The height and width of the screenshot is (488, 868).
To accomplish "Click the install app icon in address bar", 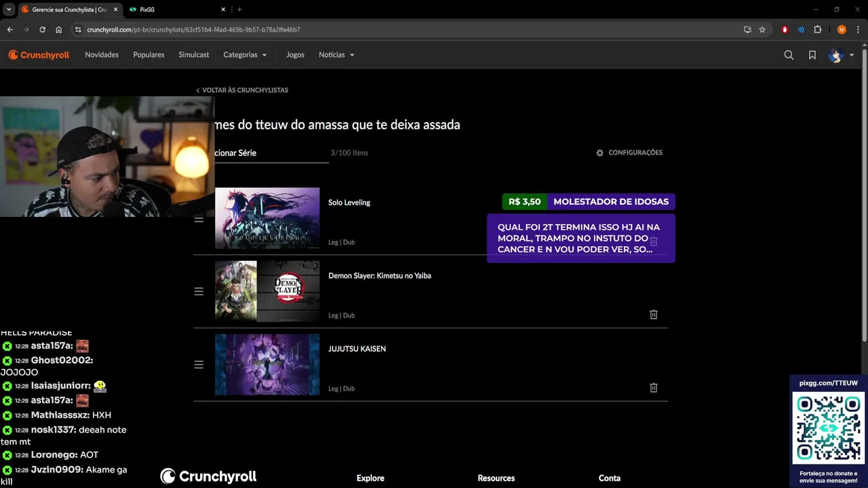I will [x=747, y=30].
